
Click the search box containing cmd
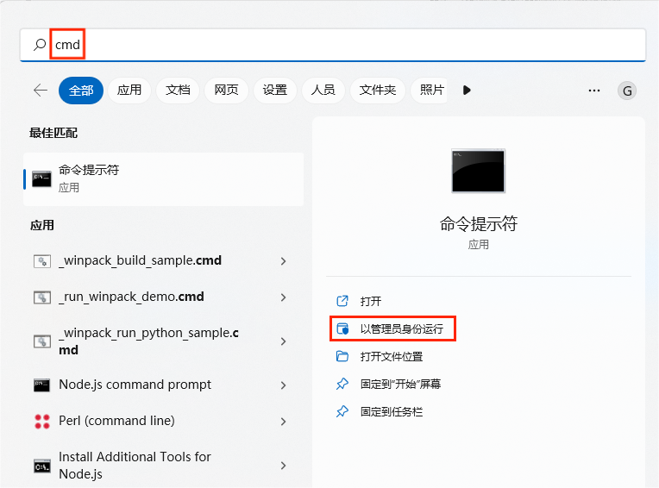click(345, 44)
